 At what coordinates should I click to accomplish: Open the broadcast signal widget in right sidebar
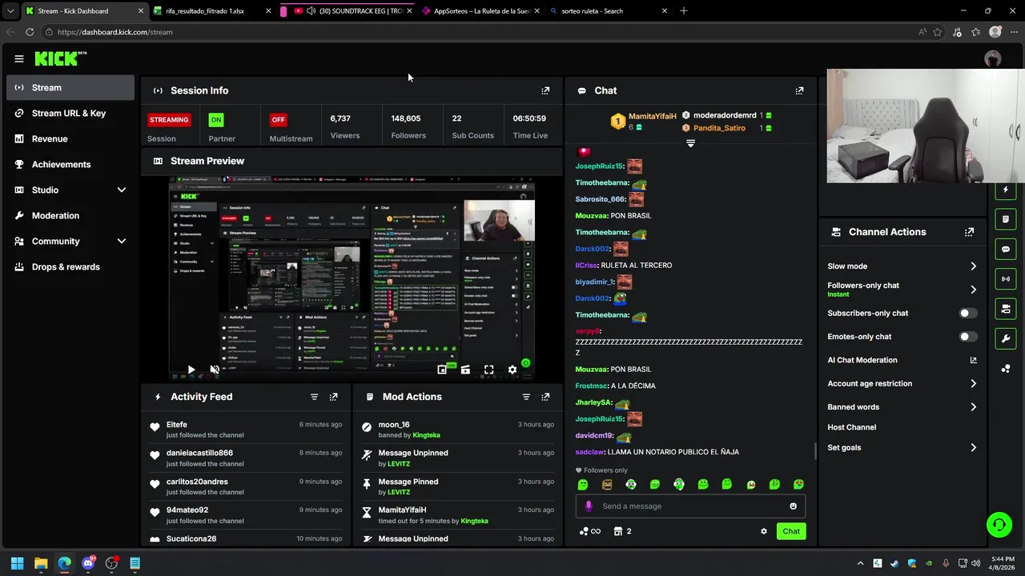(x=1006, y=278)
